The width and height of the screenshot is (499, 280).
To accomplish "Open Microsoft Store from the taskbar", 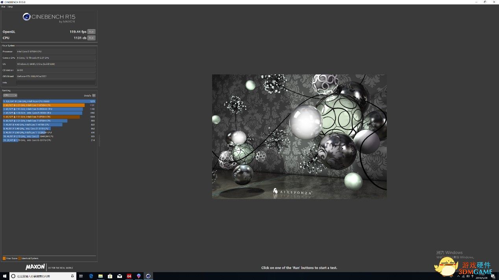I will 110,276.
